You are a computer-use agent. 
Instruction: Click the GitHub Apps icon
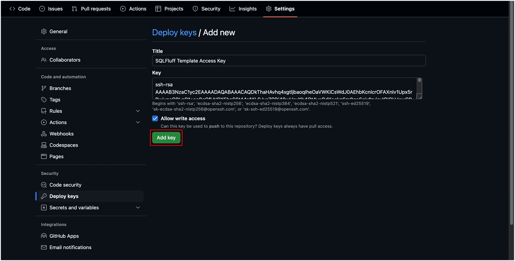[x=44, y=236]
